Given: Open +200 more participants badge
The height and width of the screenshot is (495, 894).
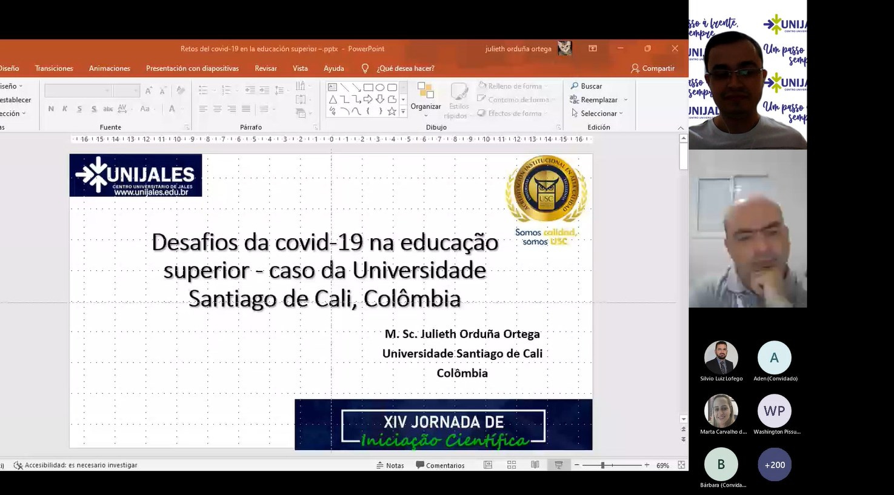Looking at the screenshot, I should pos(775,465).
